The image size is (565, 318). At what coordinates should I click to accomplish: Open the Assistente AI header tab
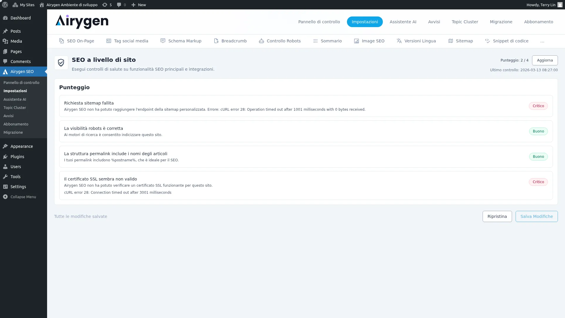pyautogui.click(x=403, y=22)
